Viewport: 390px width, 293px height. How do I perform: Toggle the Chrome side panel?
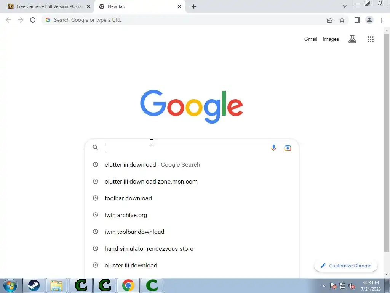point(357,20)
